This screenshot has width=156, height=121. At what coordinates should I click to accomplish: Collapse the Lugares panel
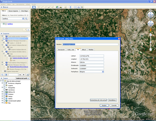click(x=1, y=34)
